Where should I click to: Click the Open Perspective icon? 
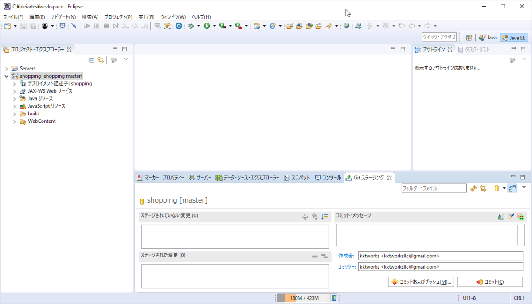[469, 38]
